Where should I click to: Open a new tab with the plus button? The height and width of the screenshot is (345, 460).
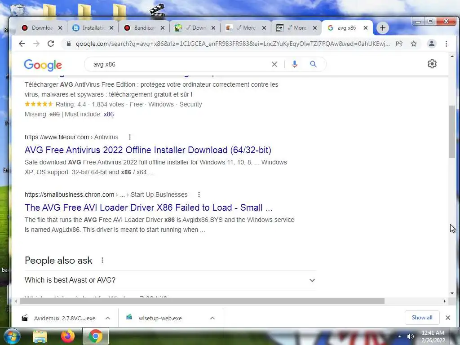coord(383,28)
